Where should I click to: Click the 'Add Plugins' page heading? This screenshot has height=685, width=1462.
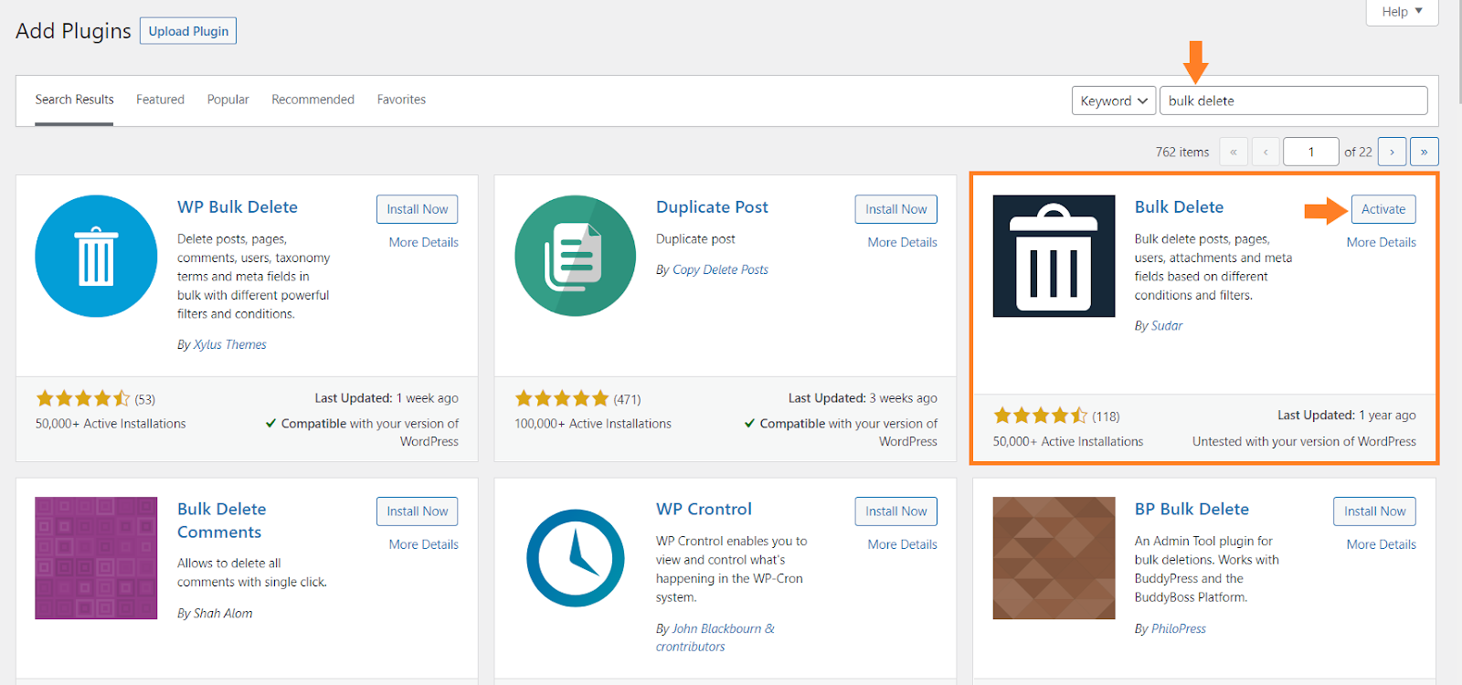pos(73,31)
